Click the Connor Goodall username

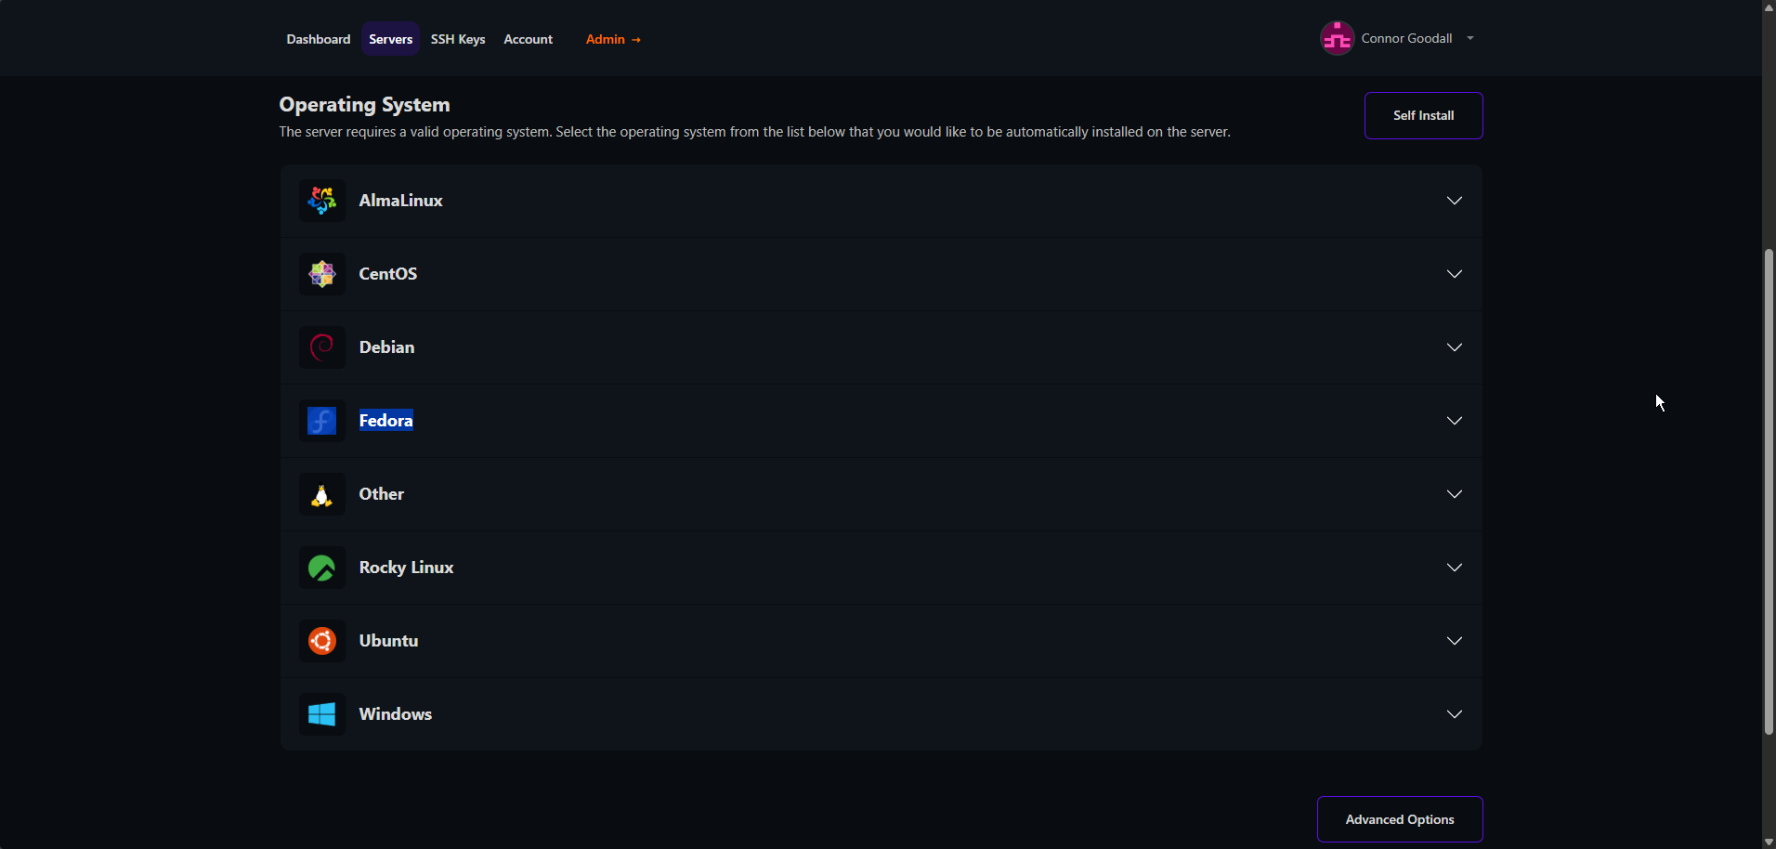click(1406, 38)
